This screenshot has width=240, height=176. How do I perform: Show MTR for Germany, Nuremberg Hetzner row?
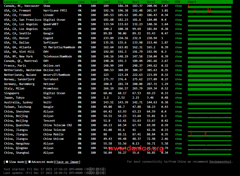[178, 84]
